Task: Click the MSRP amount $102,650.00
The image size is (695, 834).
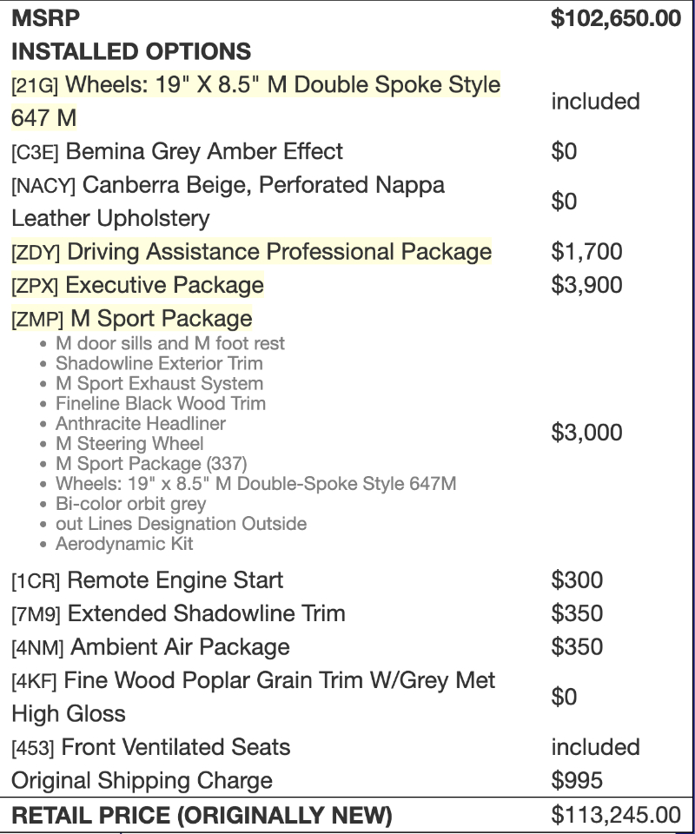Action: point(615,18)
